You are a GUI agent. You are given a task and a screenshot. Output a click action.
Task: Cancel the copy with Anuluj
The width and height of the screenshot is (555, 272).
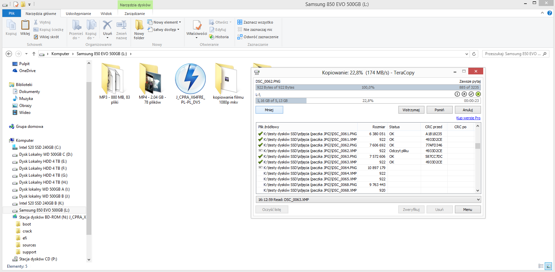tap(468, 110)
